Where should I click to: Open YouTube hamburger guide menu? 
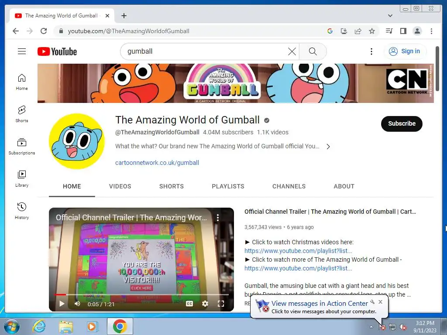22,51
